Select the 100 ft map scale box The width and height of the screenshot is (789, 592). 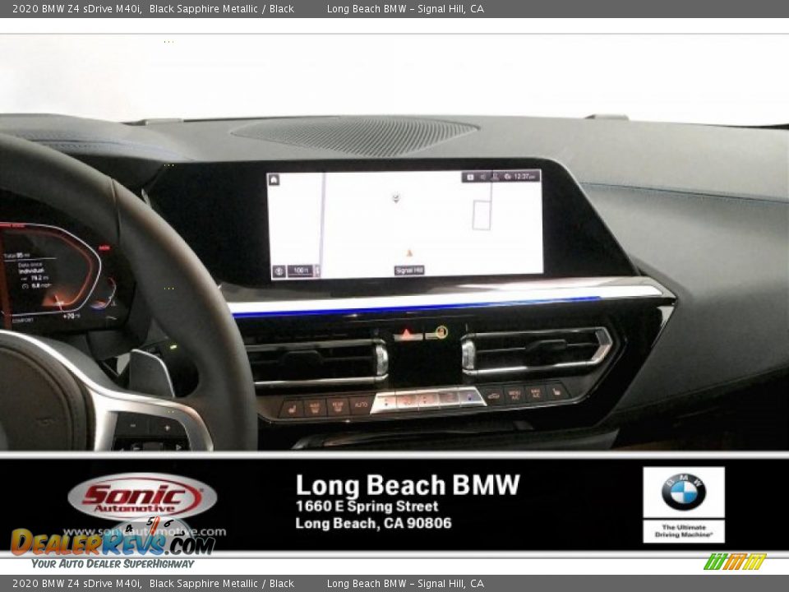tap(301, 271)
